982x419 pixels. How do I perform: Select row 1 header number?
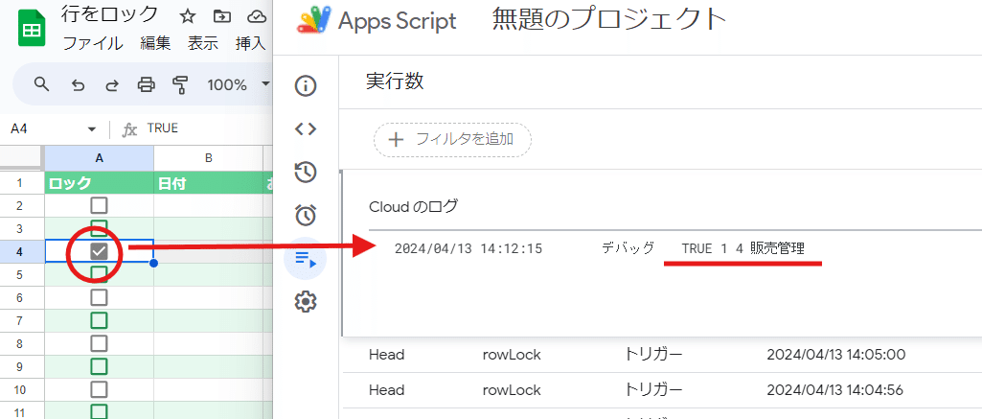[22, 183]
